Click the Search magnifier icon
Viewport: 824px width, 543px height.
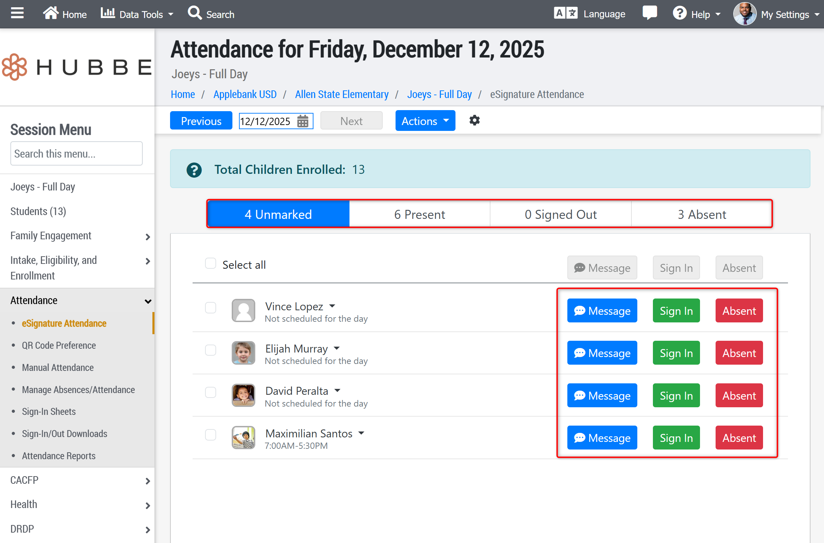point(195,14)
